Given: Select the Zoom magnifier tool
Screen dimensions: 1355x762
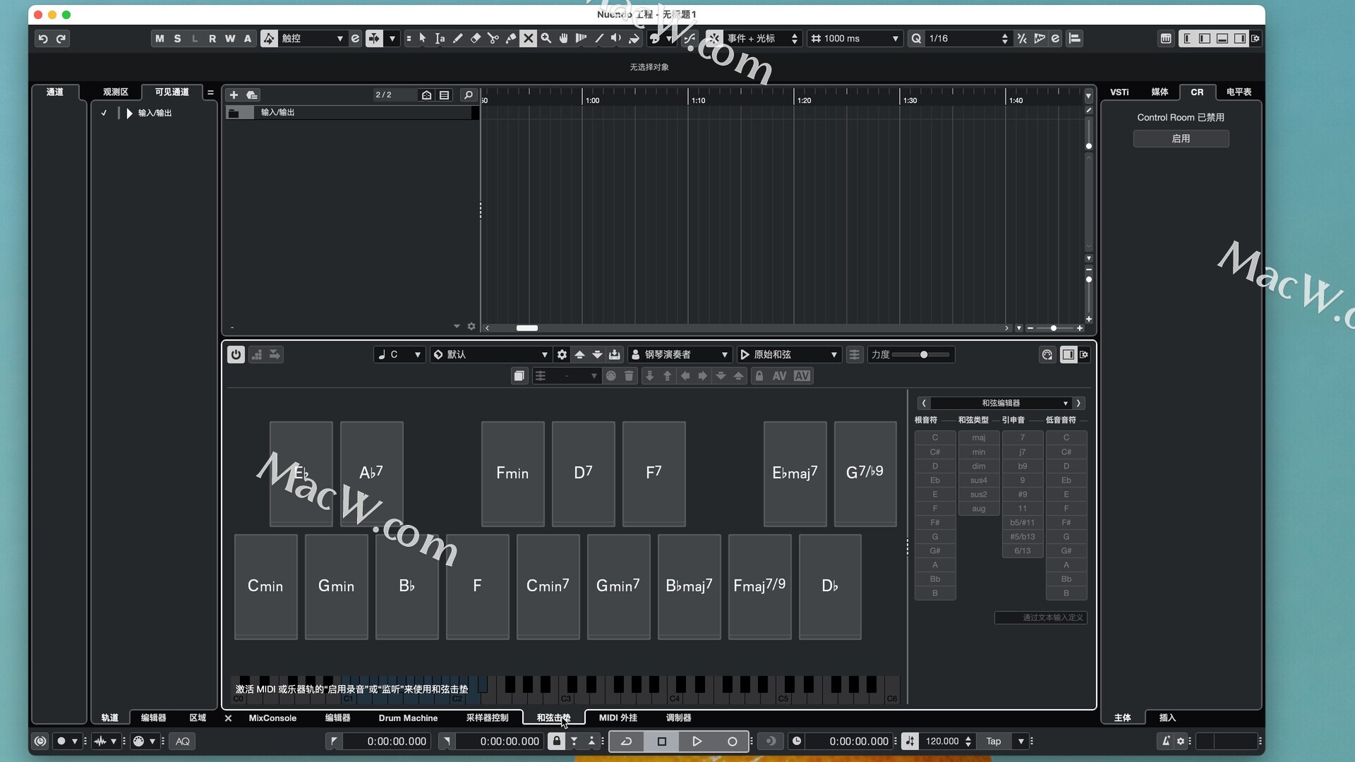Looking at the screenshot, I should 546,39.
